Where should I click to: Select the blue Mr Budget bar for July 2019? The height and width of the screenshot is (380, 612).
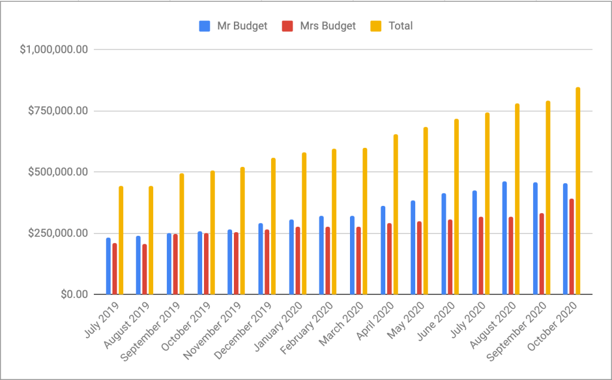coord(108,266)
